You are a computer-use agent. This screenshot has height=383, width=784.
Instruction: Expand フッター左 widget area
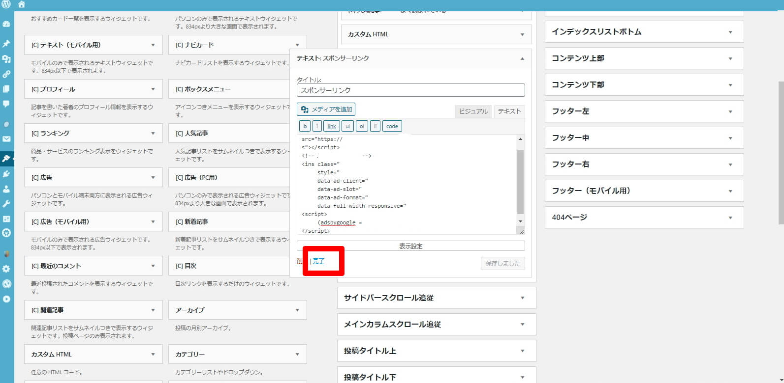click(x=644, y=111)
